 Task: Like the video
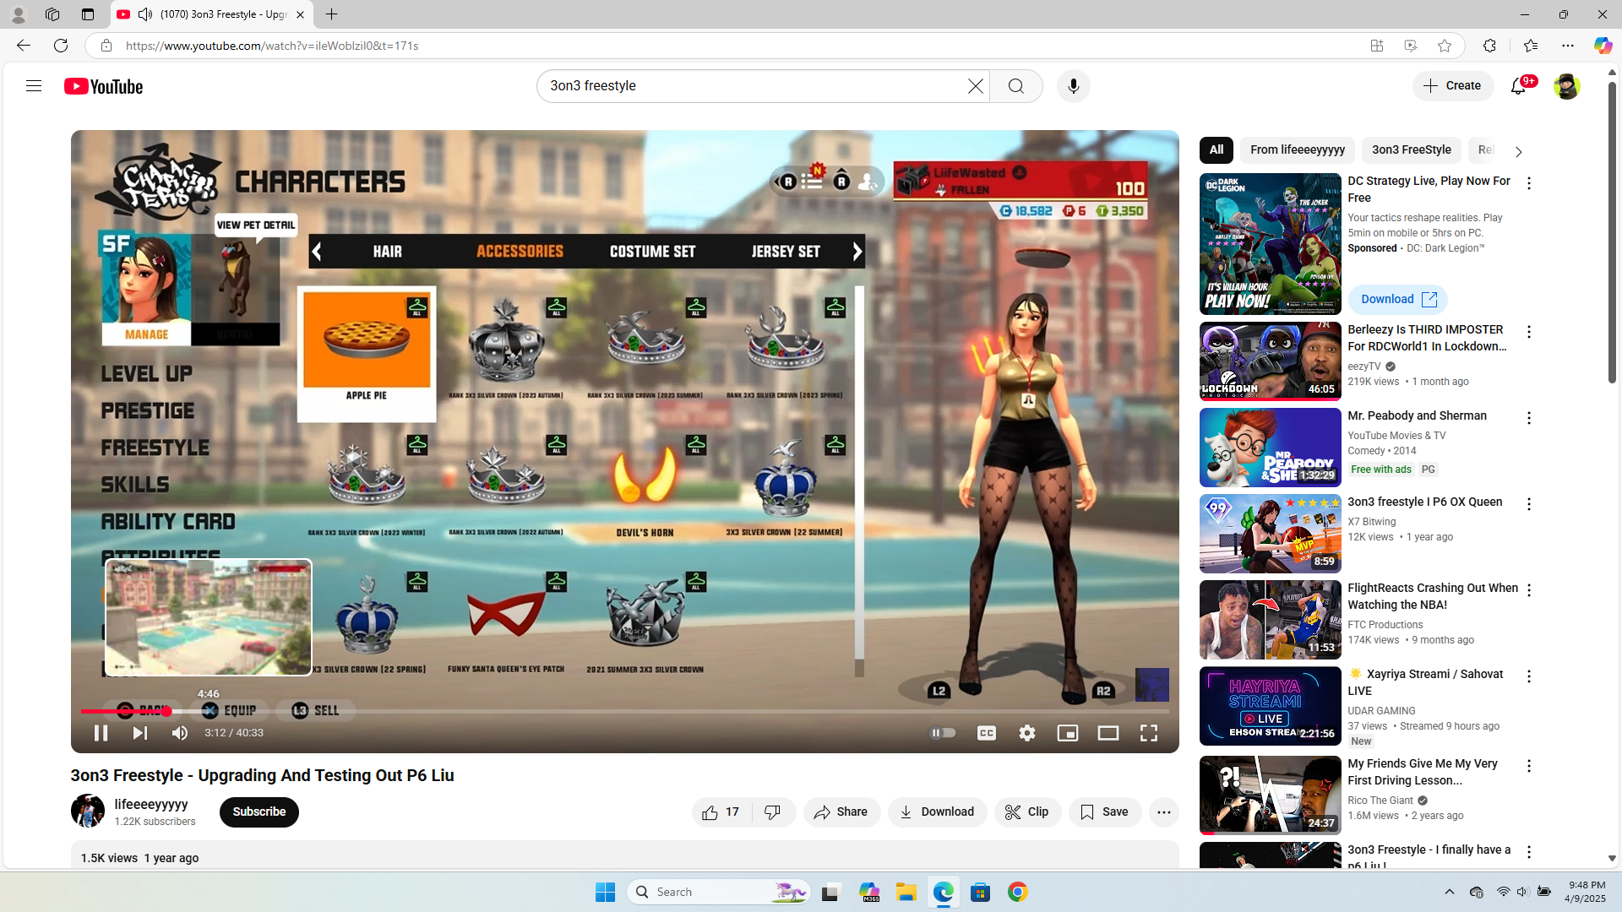click(x=721, y=812)
